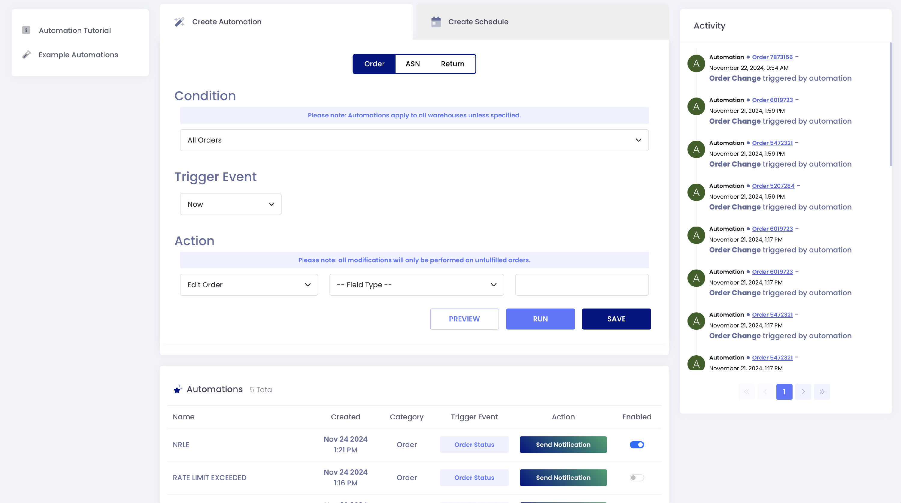
Task: Open the Now trigger event dropdown
Action: [230, 204]
